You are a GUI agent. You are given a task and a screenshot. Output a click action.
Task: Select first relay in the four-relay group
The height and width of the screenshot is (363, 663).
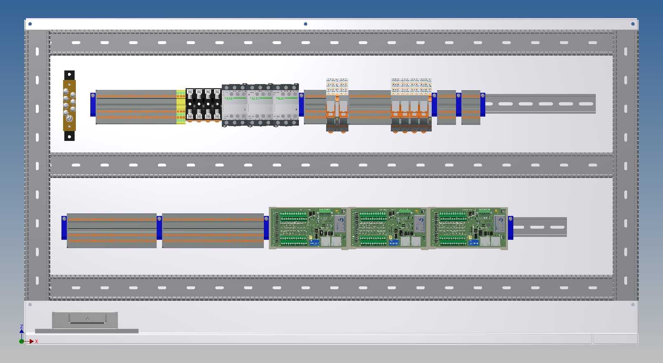click(396, 105)
